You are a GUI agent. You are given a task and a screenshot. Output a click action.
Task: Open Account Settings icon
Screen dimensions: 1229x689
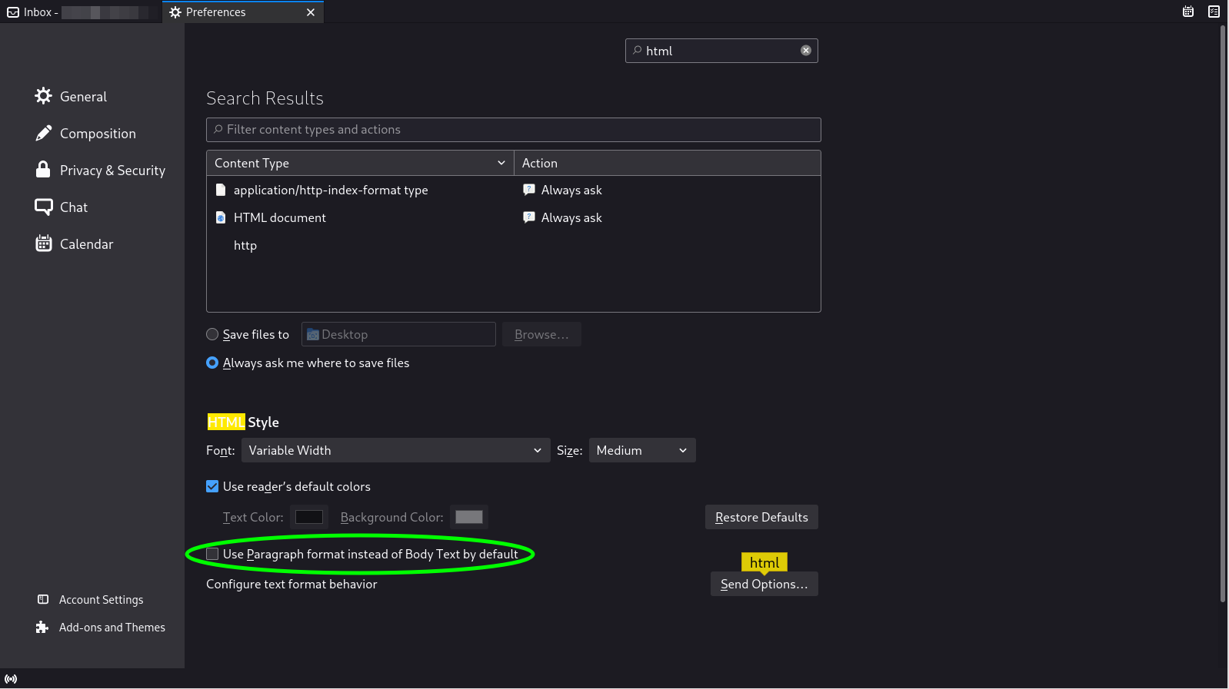click(43, 599)
